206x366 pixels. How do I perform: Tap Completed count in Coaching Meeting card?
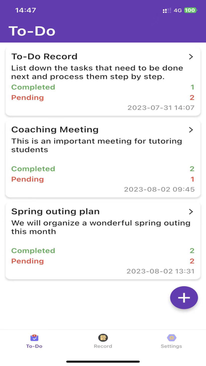[x=192, y=169]
